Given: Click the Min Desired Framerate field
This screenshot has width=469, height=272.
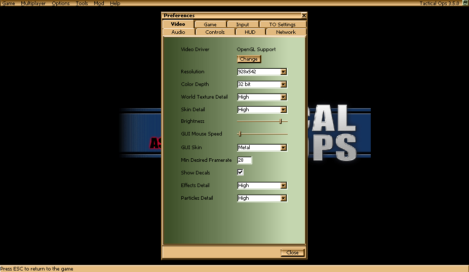Looking at the screenshot, I should (x=245, y=160).
